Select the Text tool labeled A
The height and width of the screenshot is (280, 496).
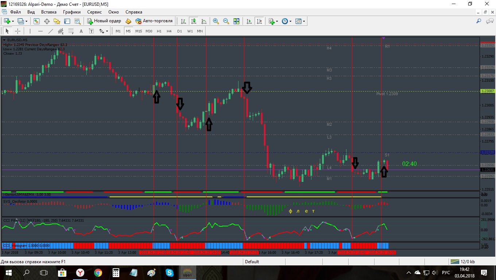81,31
